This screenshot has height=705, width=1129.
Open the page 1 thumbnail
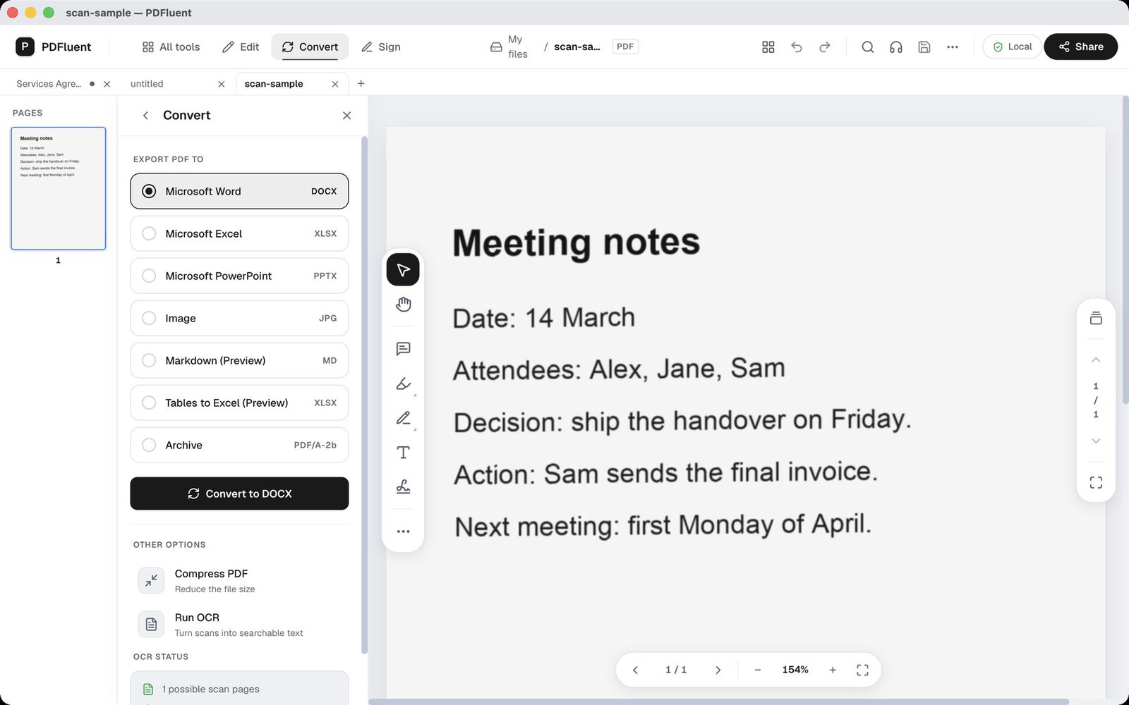point(59,188)
